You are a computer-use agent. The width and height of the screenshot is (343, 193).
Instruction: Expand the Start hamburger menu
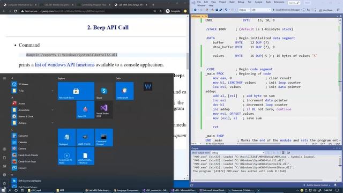pyautogui.click(x=4, y=78)
